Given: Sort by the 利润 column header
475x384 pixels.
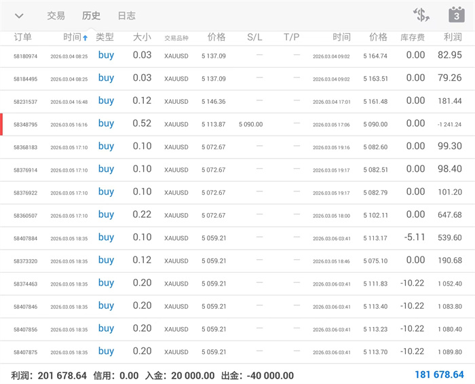Looking at the screenshot, I should 452,37.
